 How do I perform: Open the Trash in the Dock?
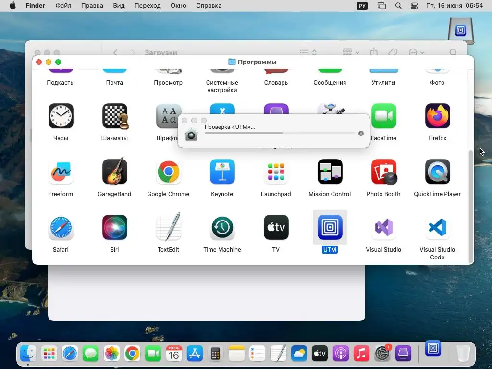tap(463, 354)
